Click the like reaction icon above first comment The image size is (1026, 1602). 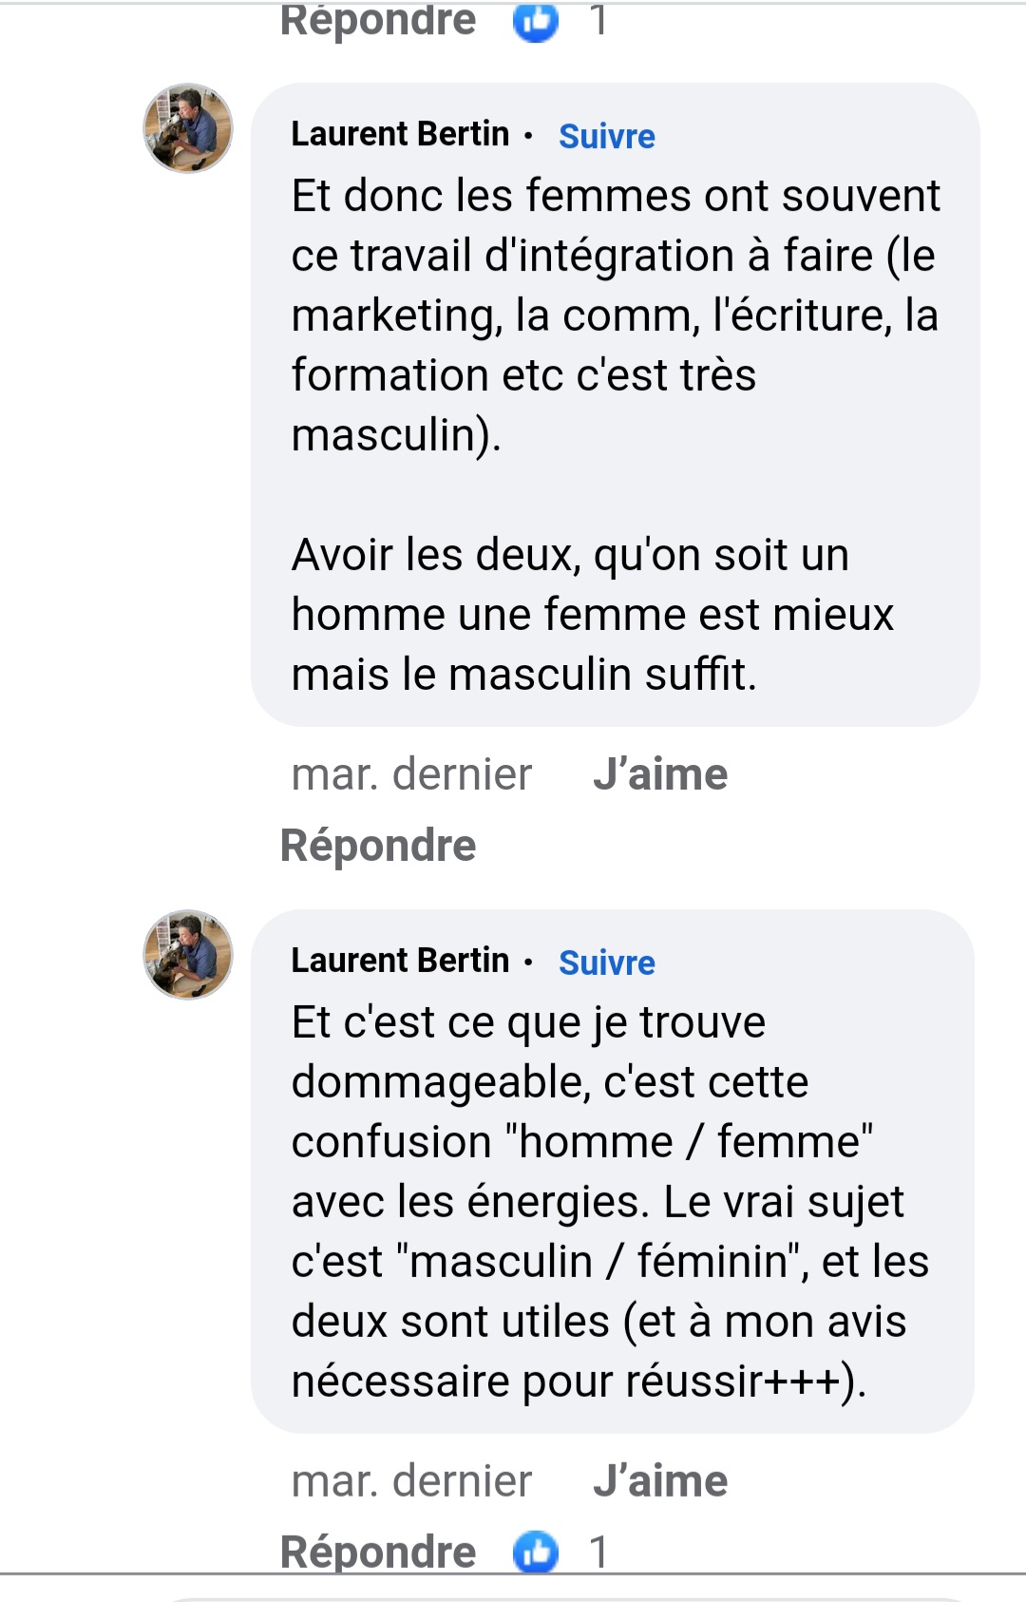coord(536,21)
